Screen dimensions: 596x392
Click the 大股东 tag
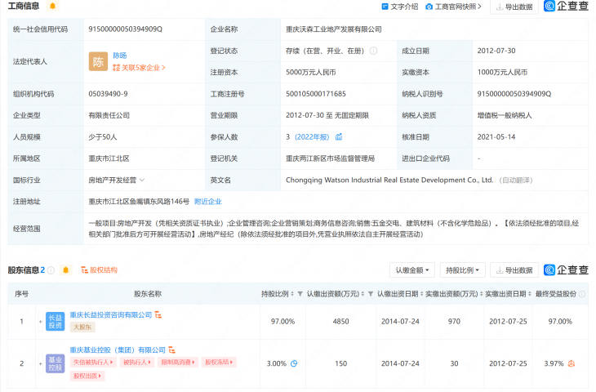(x=82, y=327)
